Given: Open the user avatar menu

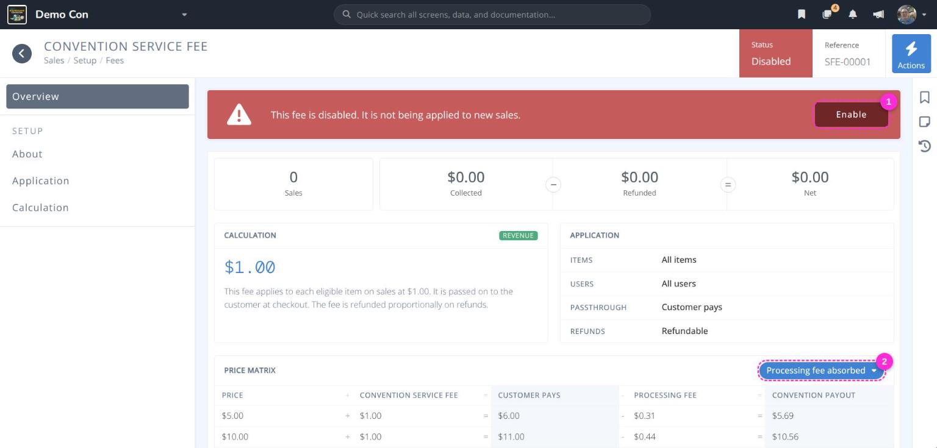Looking at the screenshot, I should pos(907,15).
